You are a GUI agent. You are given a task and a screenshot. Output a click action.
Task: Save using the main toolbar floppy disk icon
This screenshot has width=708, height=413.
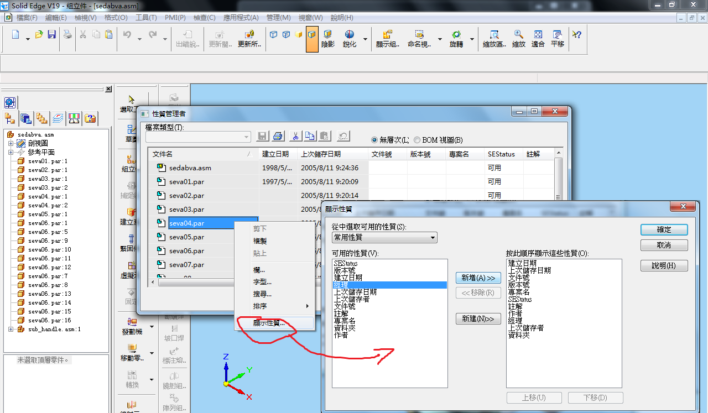tap(51, 35)
